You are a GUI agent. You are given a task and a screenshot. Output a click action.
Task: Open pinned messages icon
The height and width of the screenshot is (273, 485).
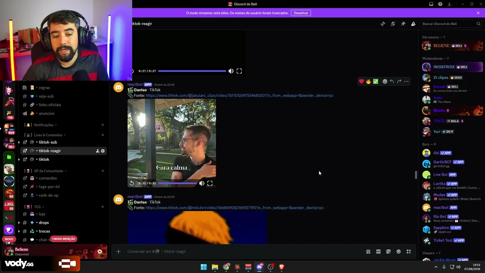point(403,24)
